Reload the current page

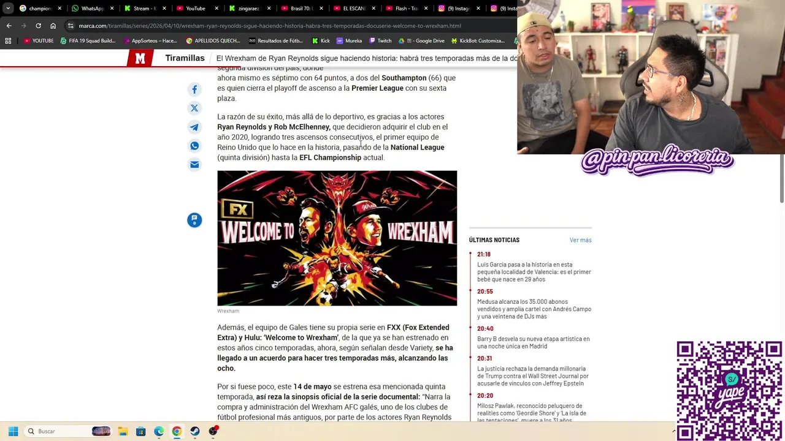[38, 26]
